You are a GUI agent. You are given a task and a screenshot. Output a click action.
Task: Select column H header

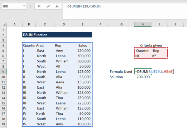click(x=143, y=24)
